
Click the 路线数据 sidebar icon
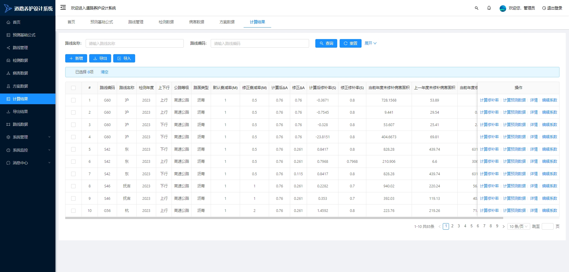[8, 124]
